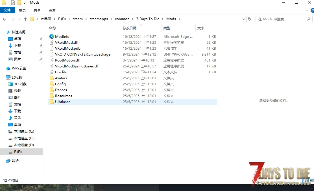Open 网络 in the sidebar
This screenshot has height=191, width=314.
coord(12,161)
